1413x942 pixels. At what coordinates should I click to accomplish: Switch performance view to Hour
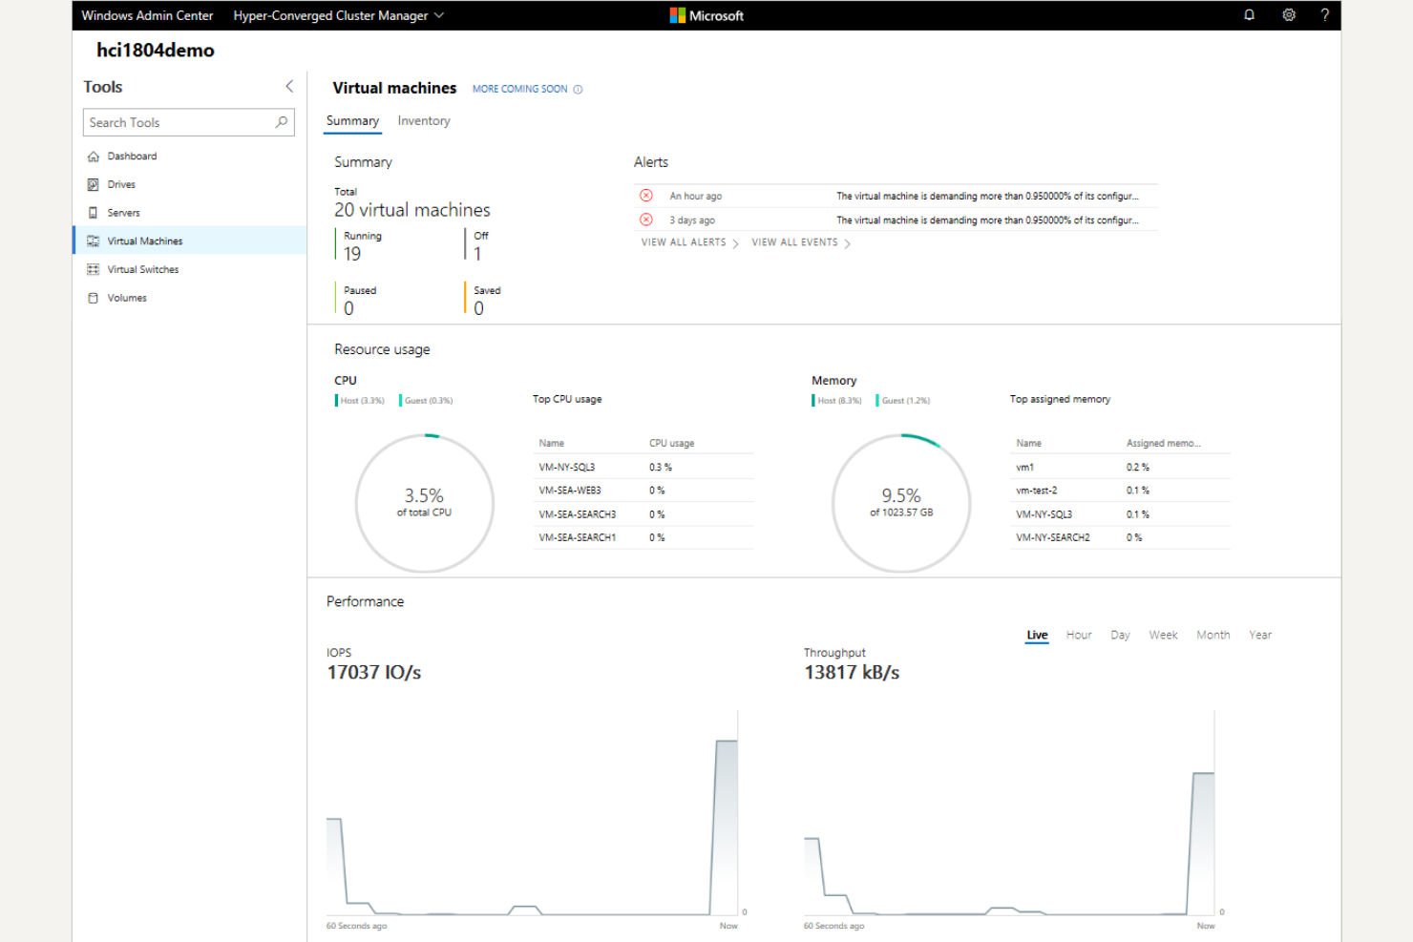pyautogui.click(x=1078, y=634)
